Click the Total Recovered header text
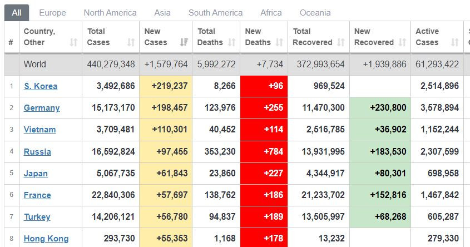Image resolution: width=470 pixels, height=247 pixels. tap(313, 37)
